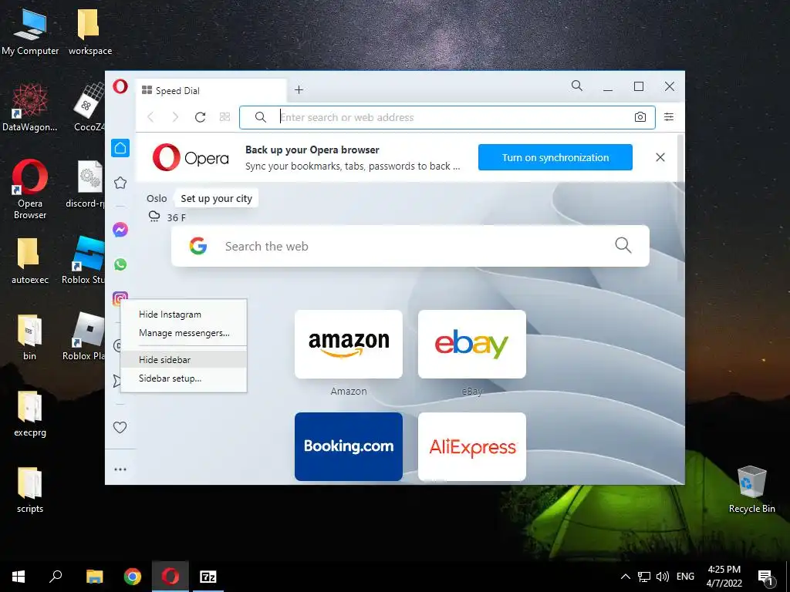Reload the current page
790x592 pixels.
click(200, 117)
